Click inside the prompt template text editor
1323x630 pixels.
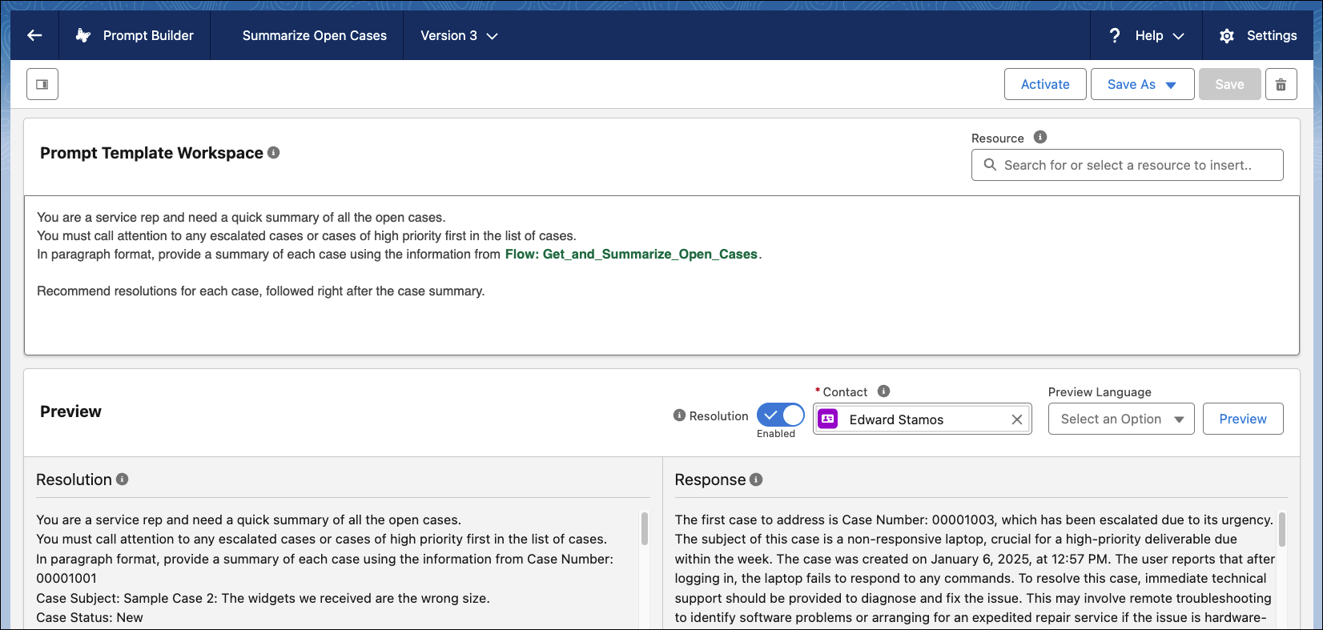(x=661, y=275)
